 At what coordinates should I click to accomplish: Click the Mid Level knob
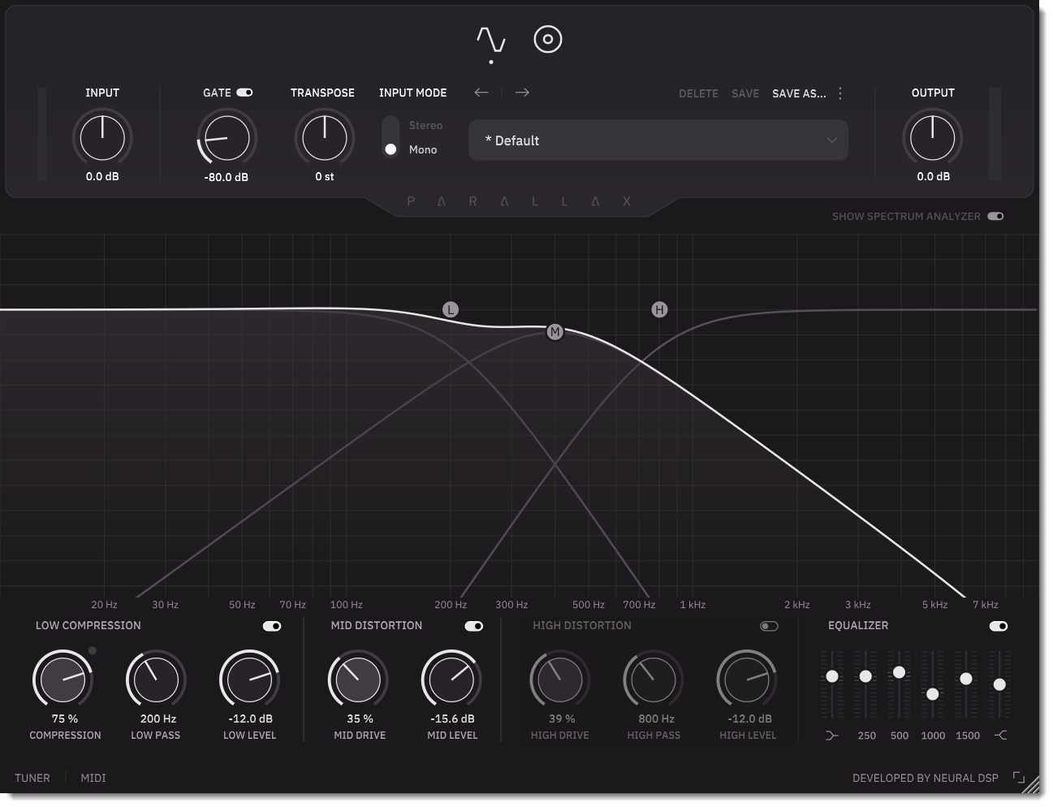[x=452, y=680]
